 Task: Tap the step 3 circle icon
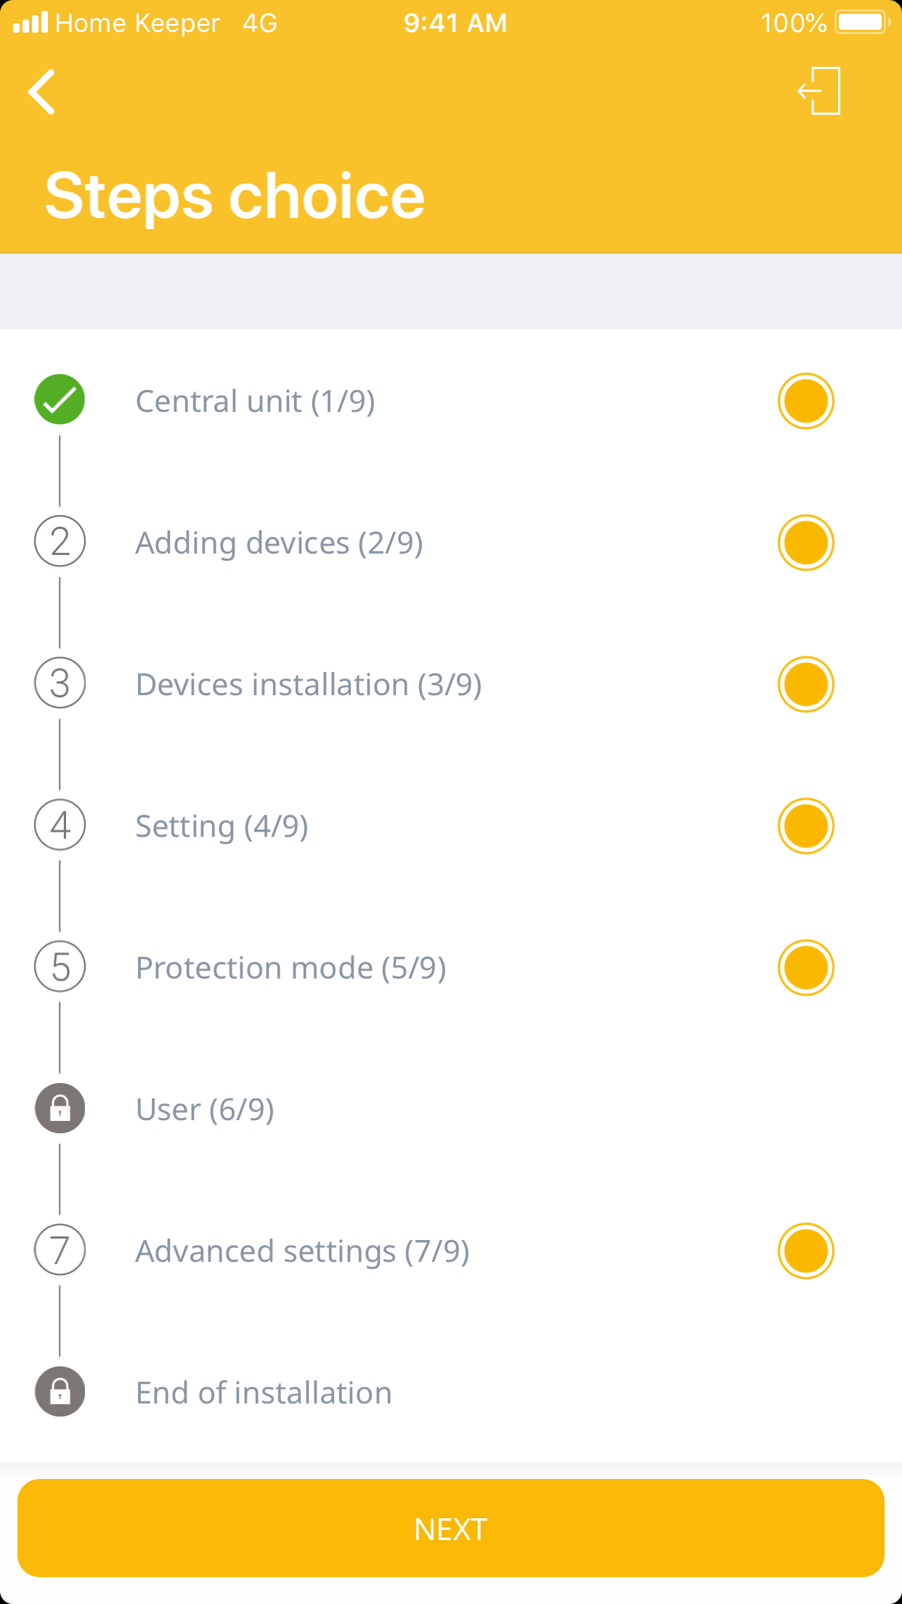pyautogui.click(x=60, y=684)
